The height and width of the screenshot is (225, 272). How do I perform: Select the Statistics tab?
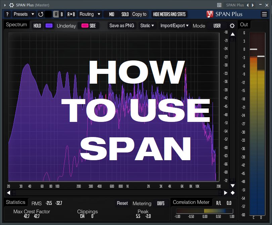(15, 202)
